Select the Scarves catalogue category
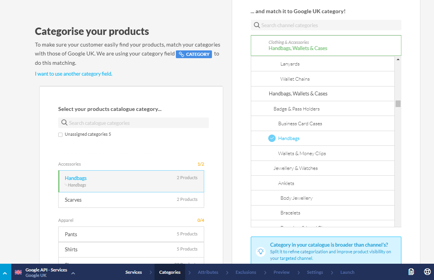 pos(131,200)
